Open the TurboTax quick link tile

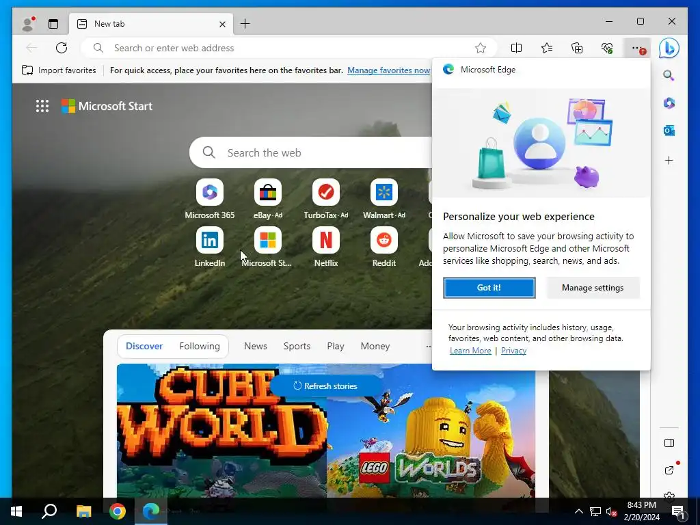326,199
